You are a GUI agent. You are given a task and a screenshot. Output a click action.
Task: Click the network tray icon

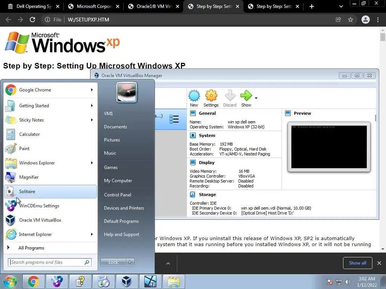pyautogui.click(x=339, y=282)
